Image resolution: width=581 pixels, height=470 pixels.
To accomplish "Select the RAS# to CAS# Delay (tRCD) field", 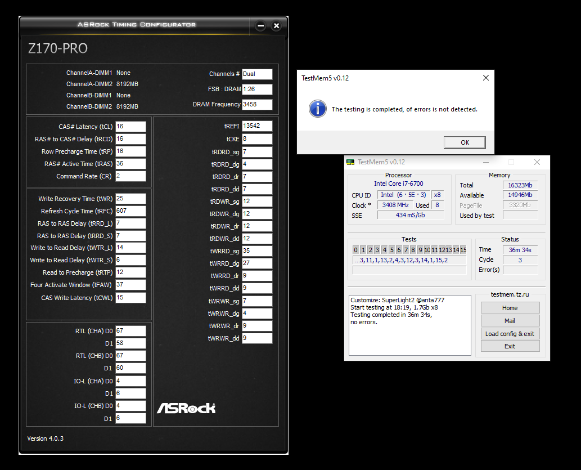I will coord(131,138).
